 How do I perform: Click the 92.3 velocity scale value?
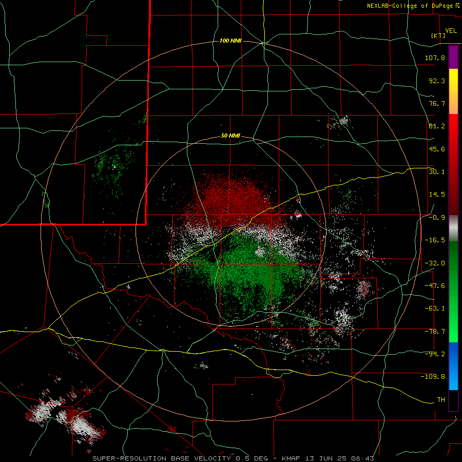(x=437, y=81)
